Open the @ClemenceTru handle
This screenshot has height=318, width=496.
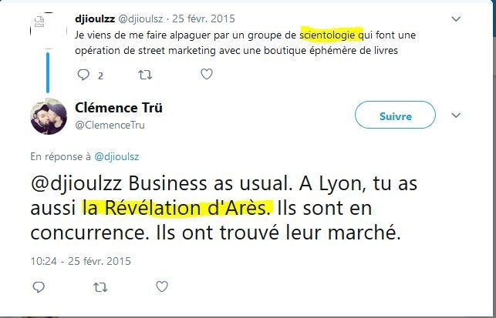[110, 125]
